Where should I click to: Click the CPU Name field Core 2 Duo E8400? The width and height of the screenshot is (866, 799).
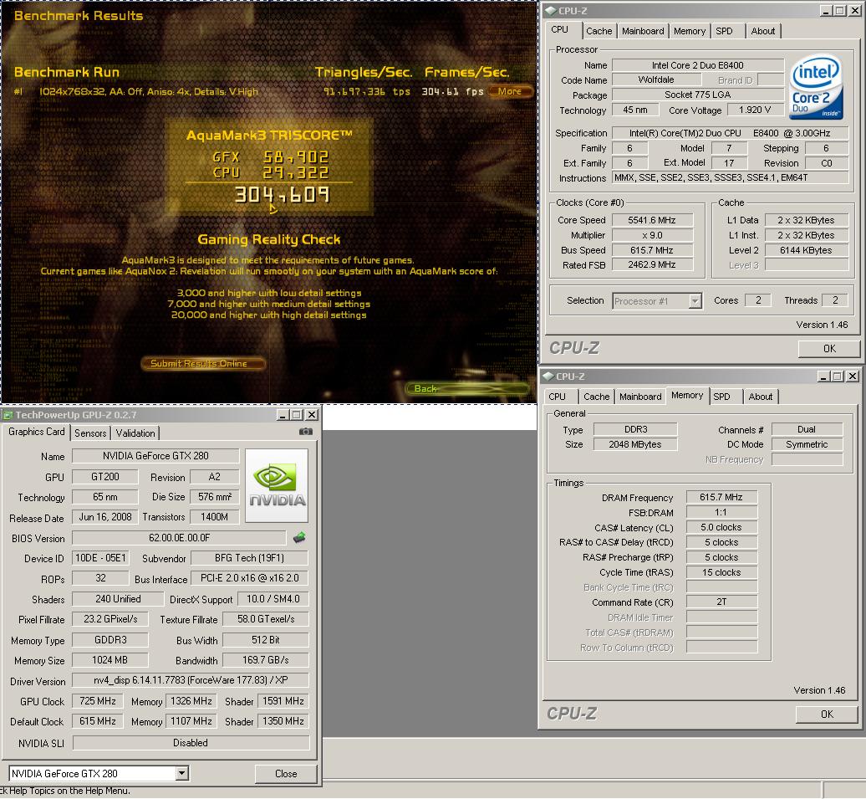pyautogui.click(x=697, y=65)
